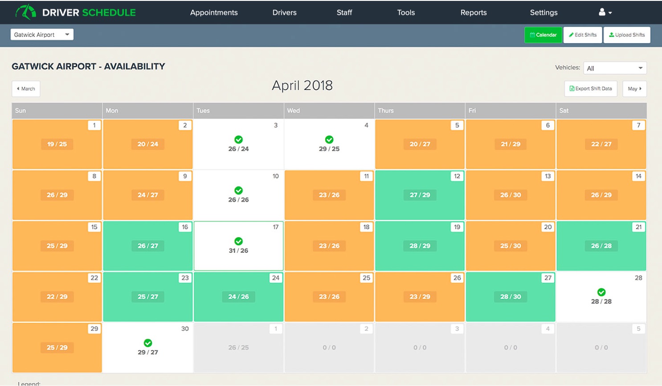Click the green checkmark on April 10
This screenshot has height=386, width=662.
point(238,190)
